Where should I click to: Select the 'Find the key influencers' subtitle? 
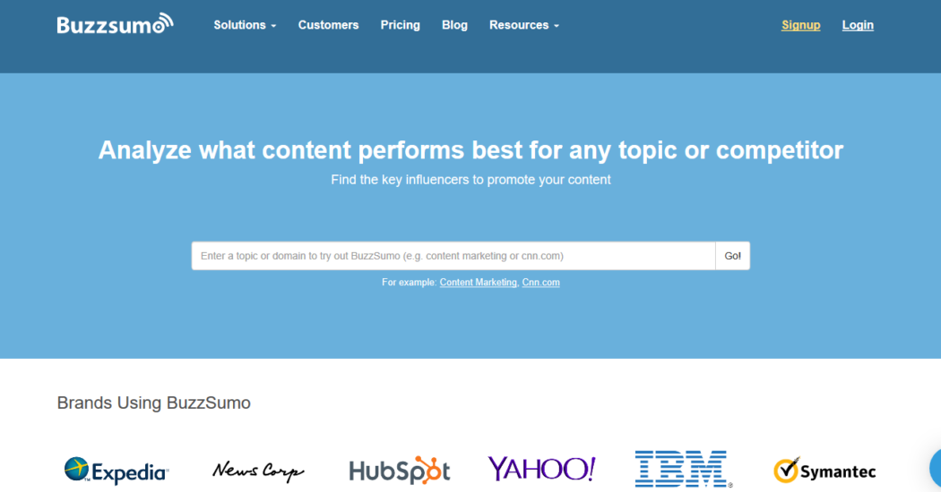pos(470,180)
